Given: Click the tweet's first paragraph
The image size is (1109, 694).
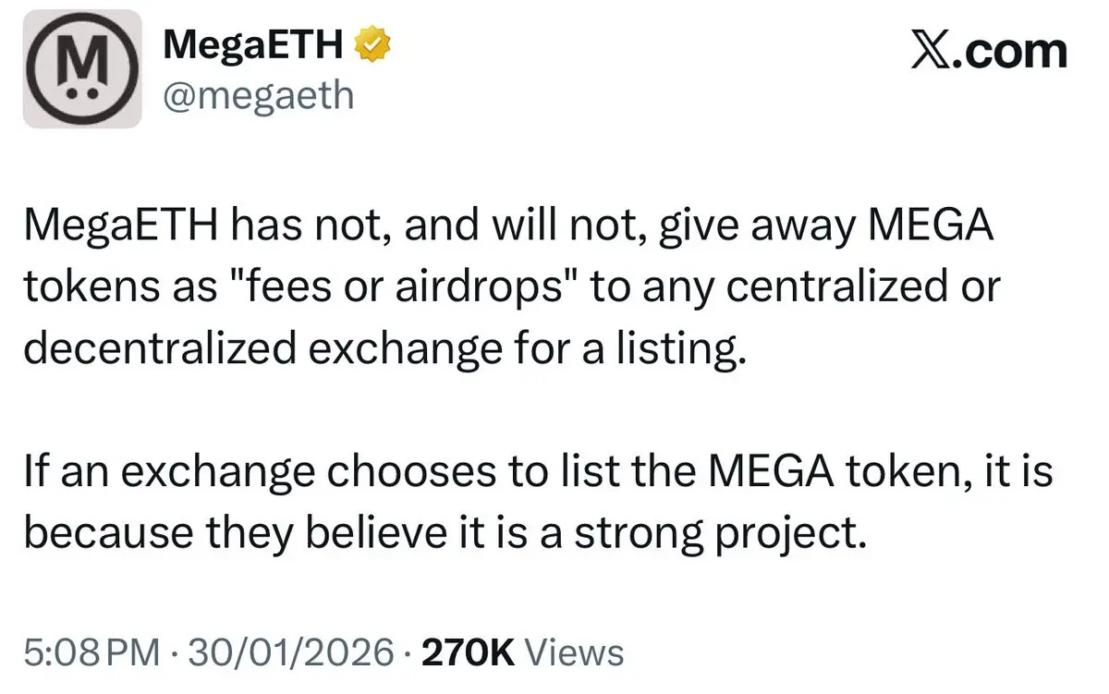Looking at the screenshot, I should [511, 289].
